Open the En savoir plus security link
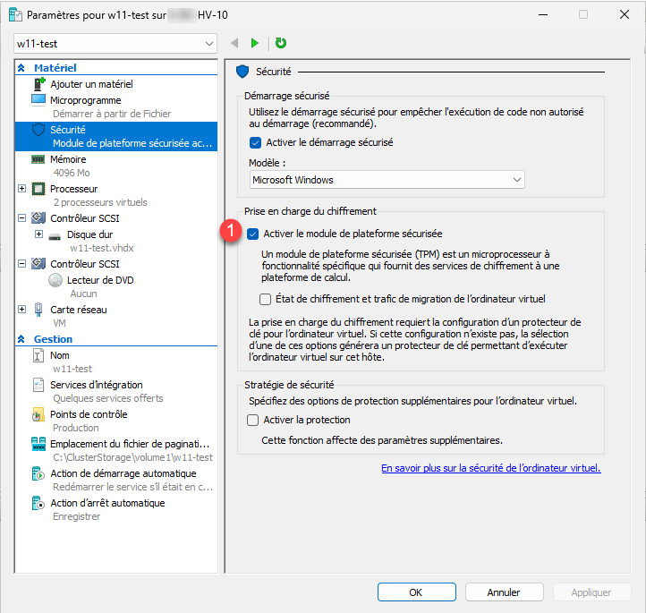Viewport: 646px width, 613px height. click(x=490, y=468)
